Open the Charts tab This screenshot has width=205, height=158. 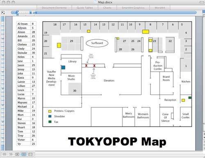point(107,8)
